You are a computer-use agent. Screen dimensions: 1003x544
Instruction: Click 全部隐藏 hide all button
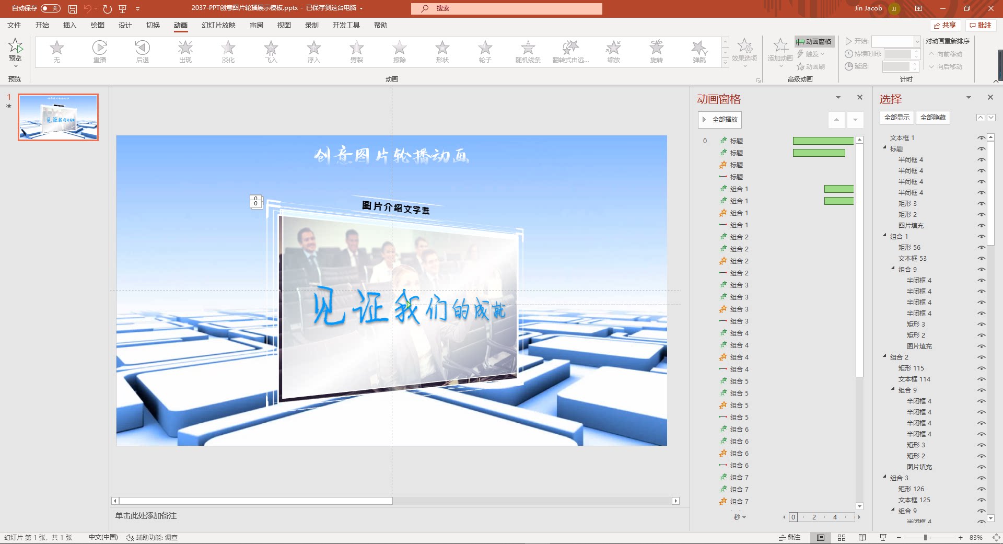pos(933,118)
